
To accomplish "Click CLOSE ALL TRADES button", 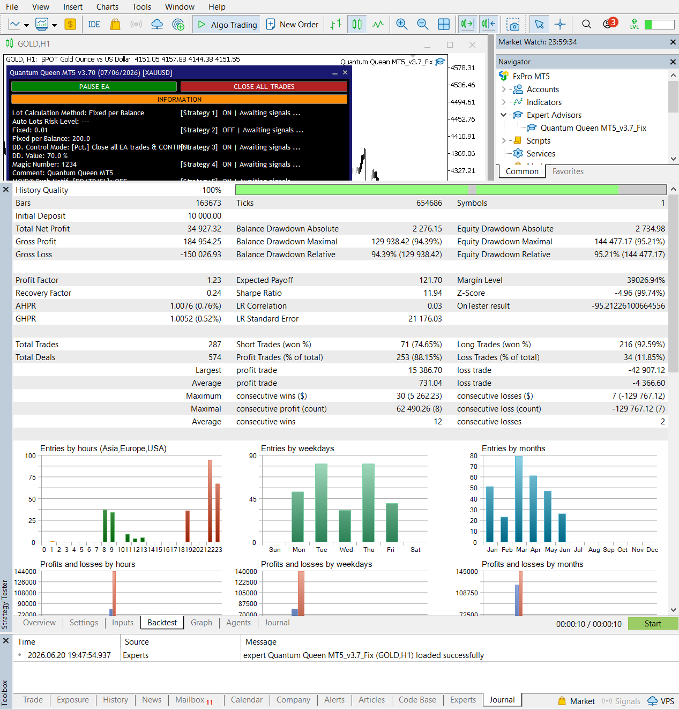I will click(264, 87).
